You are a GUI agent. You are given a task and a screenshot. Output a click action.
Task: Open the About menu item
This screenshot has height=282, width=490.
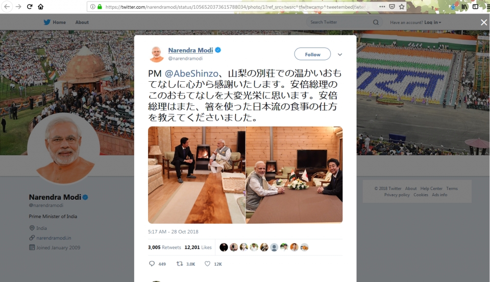point(82,22)
